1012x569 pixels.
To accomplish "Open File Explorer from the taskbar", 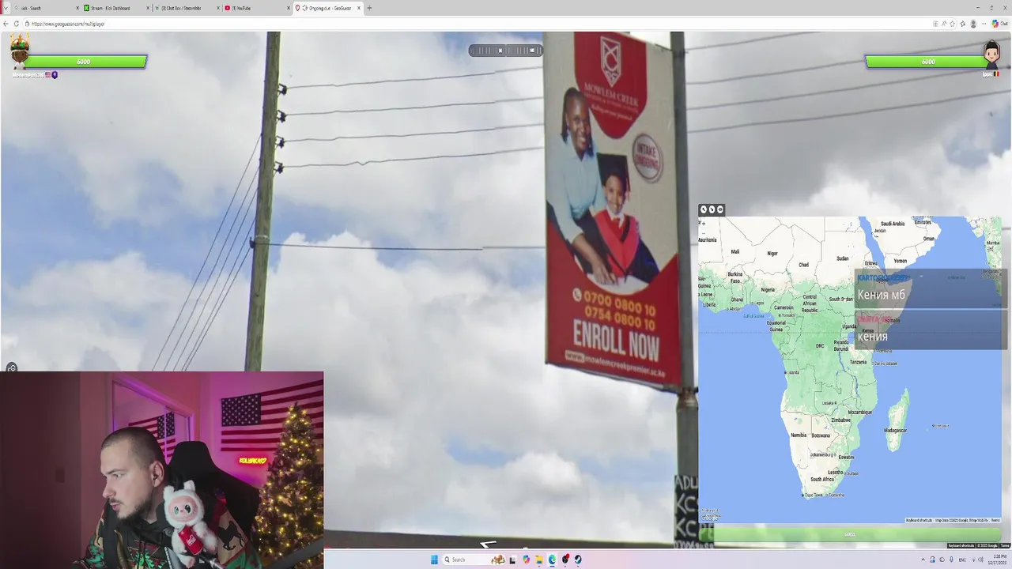I will coord(539,560).
